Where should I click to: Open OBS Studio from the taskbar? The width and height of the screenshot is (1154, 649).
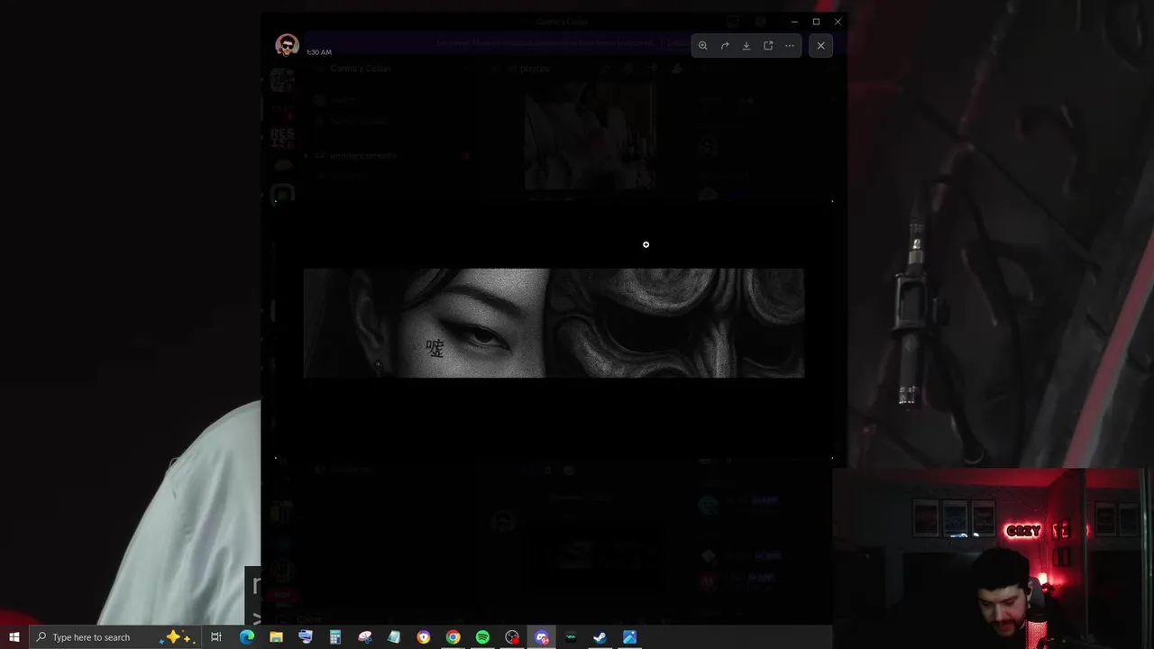(512, 637)
